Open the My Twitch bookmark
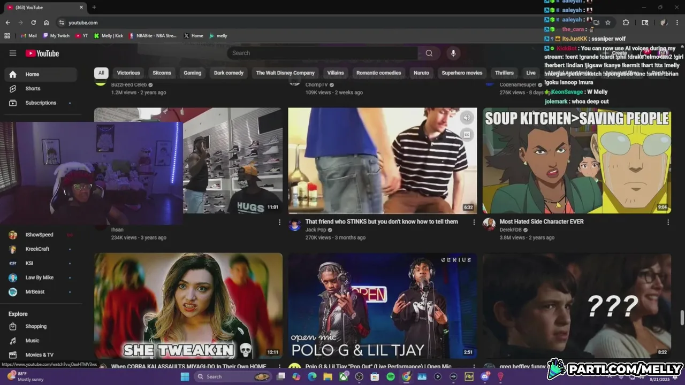This screenshot has height=385, width=685. coord(56,36)
